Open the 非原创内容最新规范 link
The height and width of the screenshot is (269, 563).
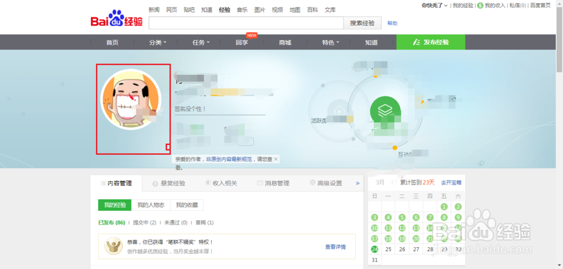[x=230, y=159]
